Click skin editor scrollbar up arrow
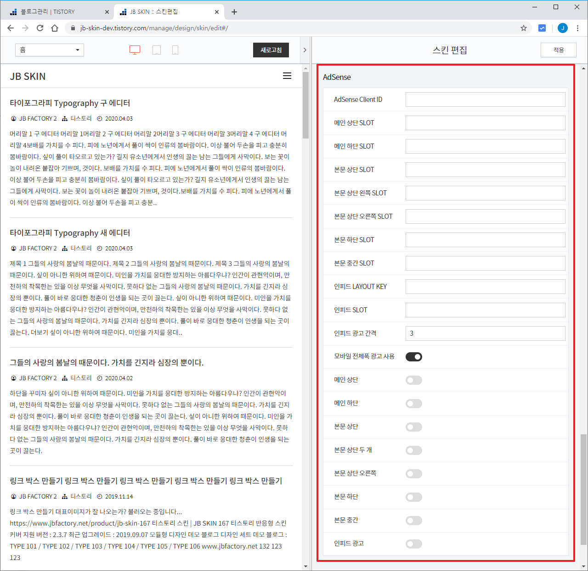Viewport: 588px width, 571px height. (583, 68)
